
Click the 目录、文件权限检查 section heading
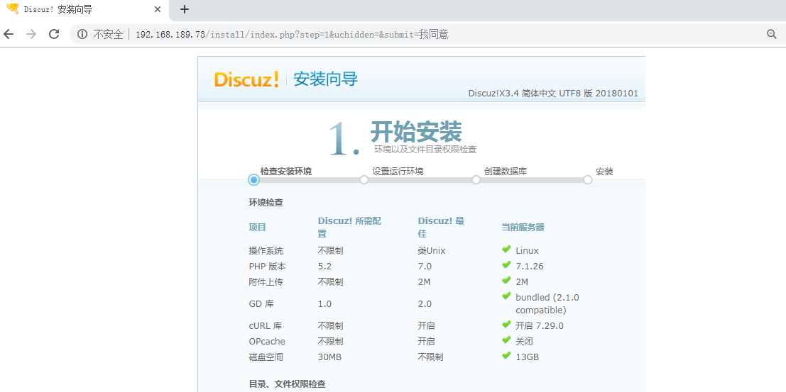click(x=288, y=384)
